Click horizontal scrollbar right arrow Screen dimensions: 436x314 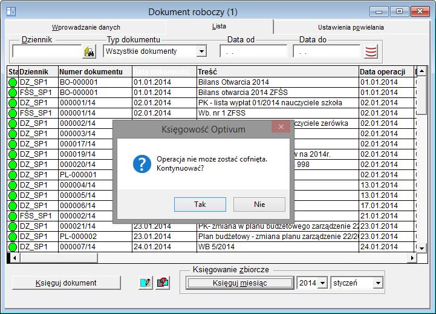tap(412, 258)
